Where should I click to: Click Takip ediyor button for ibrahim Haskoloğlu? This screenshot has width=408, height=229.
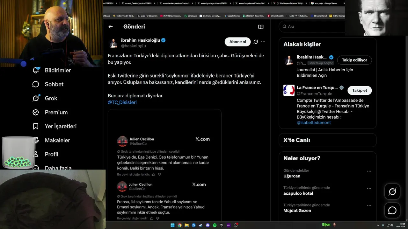point(354,60)
